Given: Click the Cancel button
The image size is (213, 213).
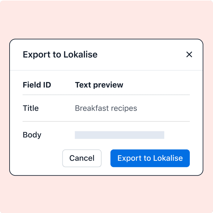Looking at the screenshot, I should coord(82,158).
